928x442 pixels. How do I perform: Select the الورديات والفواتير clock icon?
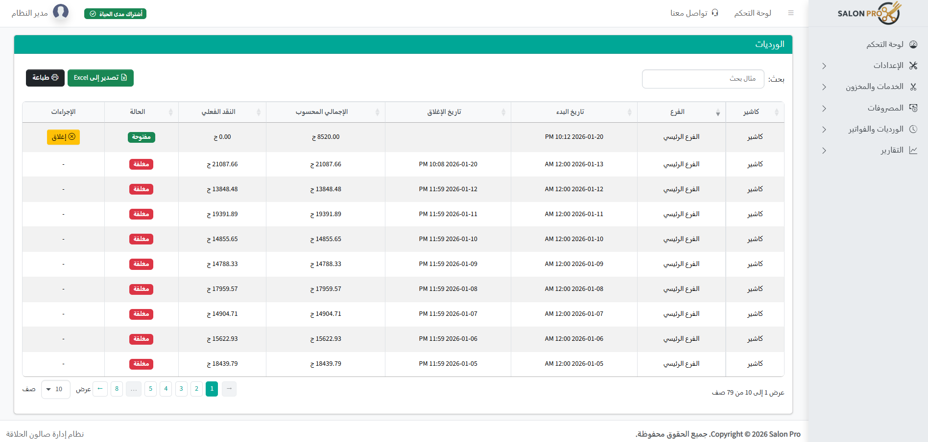click(913, 129)
